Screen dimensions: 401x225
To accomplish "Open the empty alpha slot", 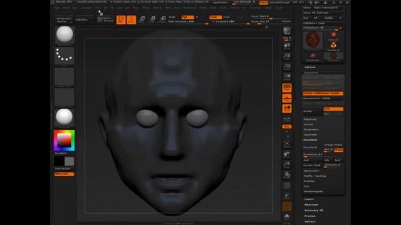I will tap(65, 76).
